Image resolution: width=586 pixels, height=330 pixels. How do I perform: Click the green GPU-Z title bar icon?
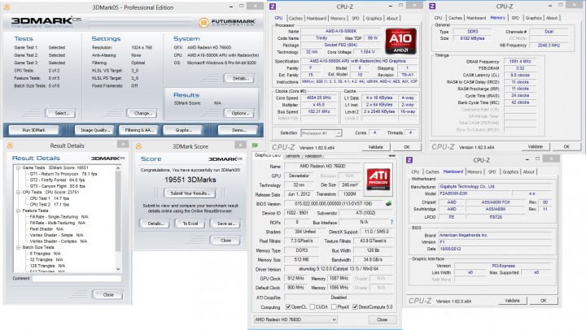pos(255,145)
